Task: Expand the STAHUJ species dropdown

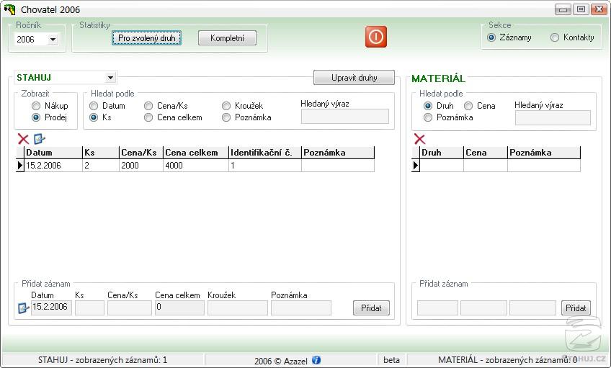Action: pyautogui.click(x=110, y=78)
